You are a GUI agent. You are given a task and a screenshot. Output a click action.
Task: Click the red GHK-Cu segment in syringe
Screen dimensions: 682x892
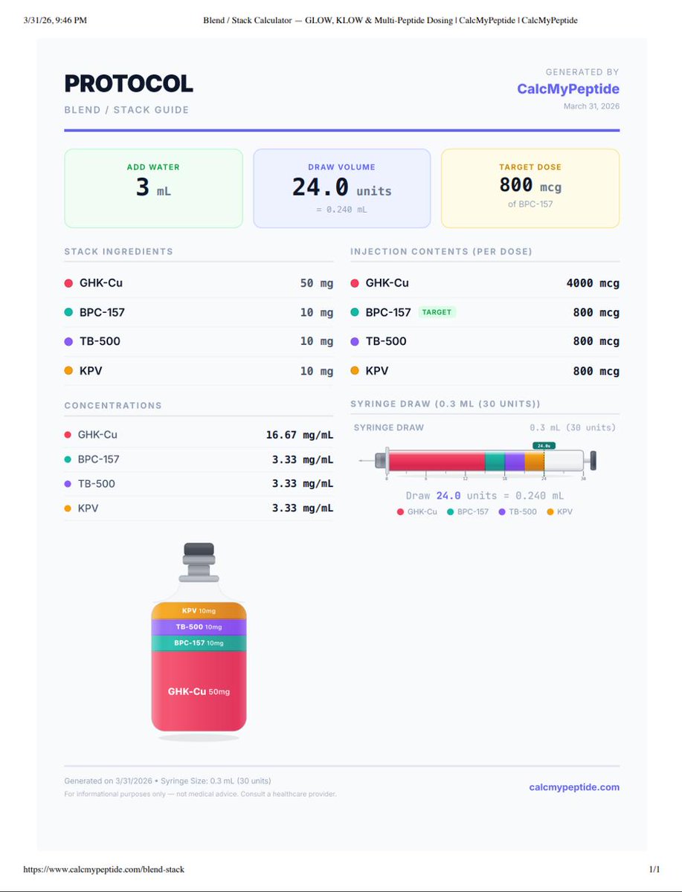pyautogui.click(x=437, y=461)
